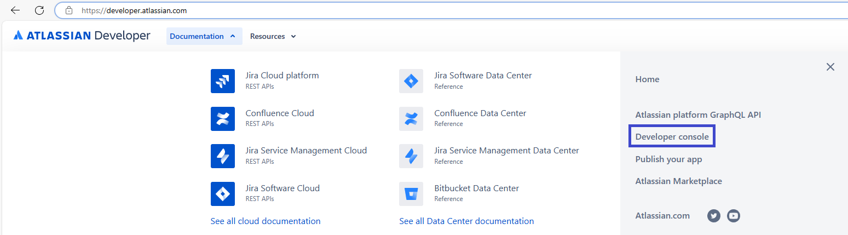Close the documentation menu panel

tap(830, 67)
